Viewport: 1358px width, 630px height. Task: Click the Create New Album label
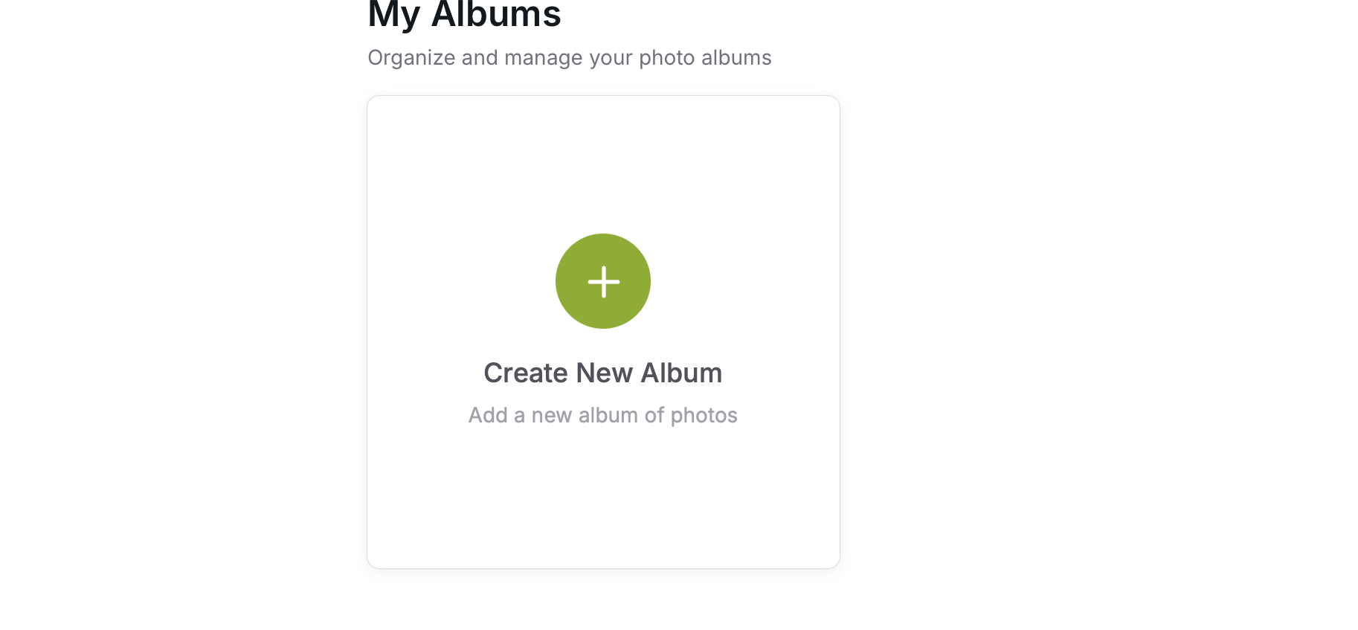(x=602, y=373)
